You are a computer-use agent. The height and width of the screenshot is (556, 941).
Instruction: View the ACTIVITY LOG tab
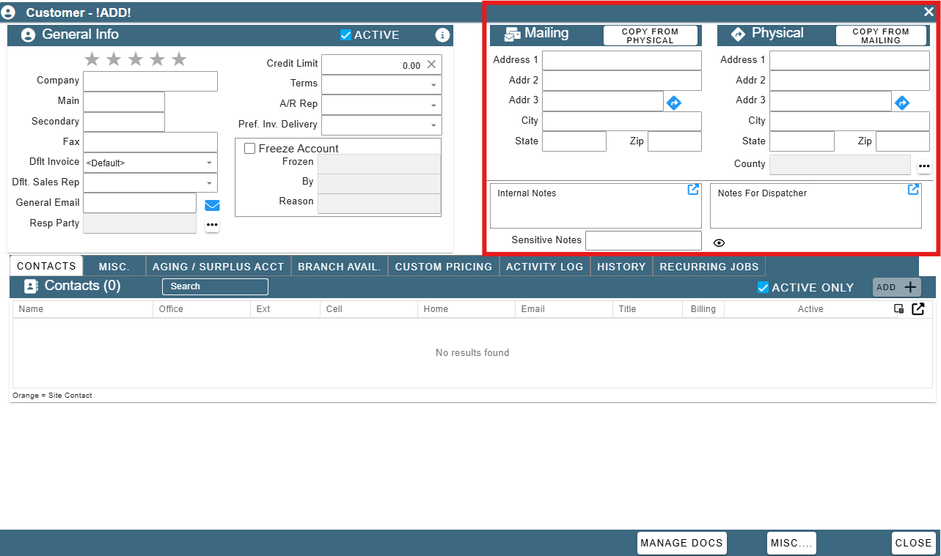pos(545,267)
